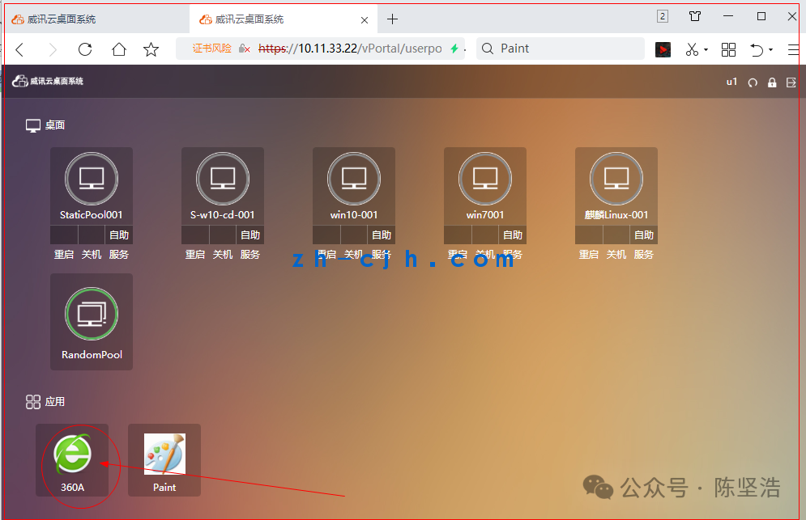Go to the browser home page
This screenshot has width=806, height=520.
click(x=119, y=49)
